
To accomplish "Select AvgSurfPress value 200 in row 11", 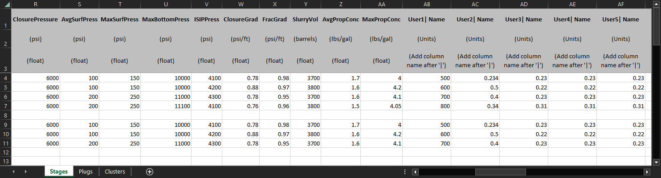I will [x=79, y=143].
